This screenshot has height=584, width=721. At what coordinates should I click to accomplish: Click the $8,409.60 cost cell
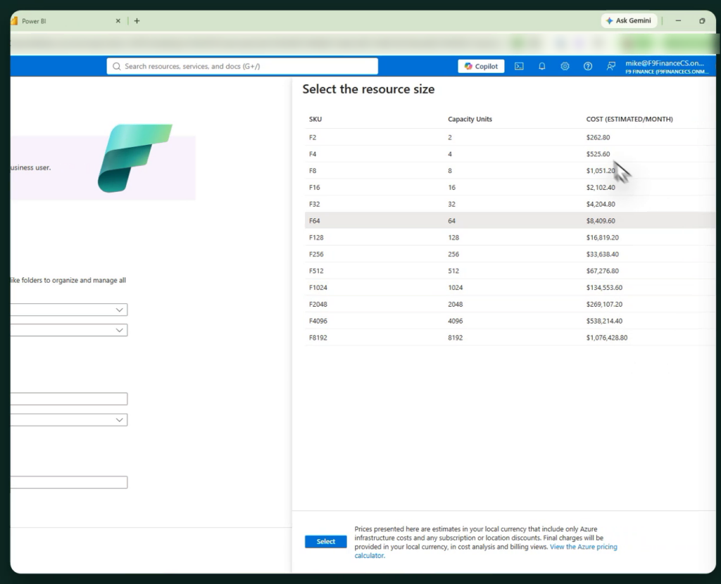click(601, 220)
